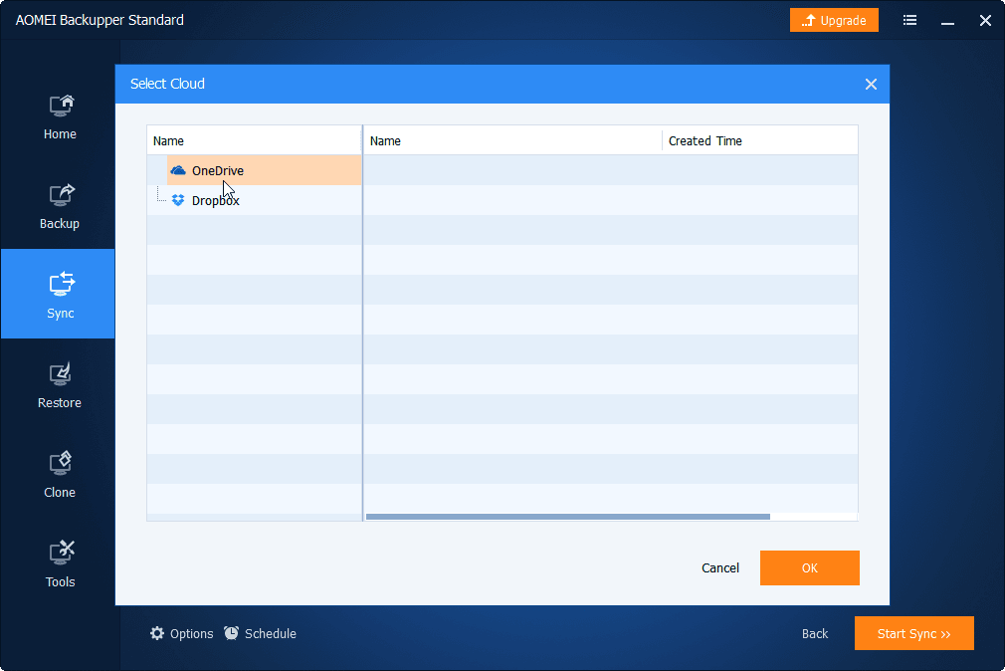This screenshot has height=671, width=1005.
Task: Select the Dropbox tree entry text
Action: pyautogui.click(x=215, y=201)
